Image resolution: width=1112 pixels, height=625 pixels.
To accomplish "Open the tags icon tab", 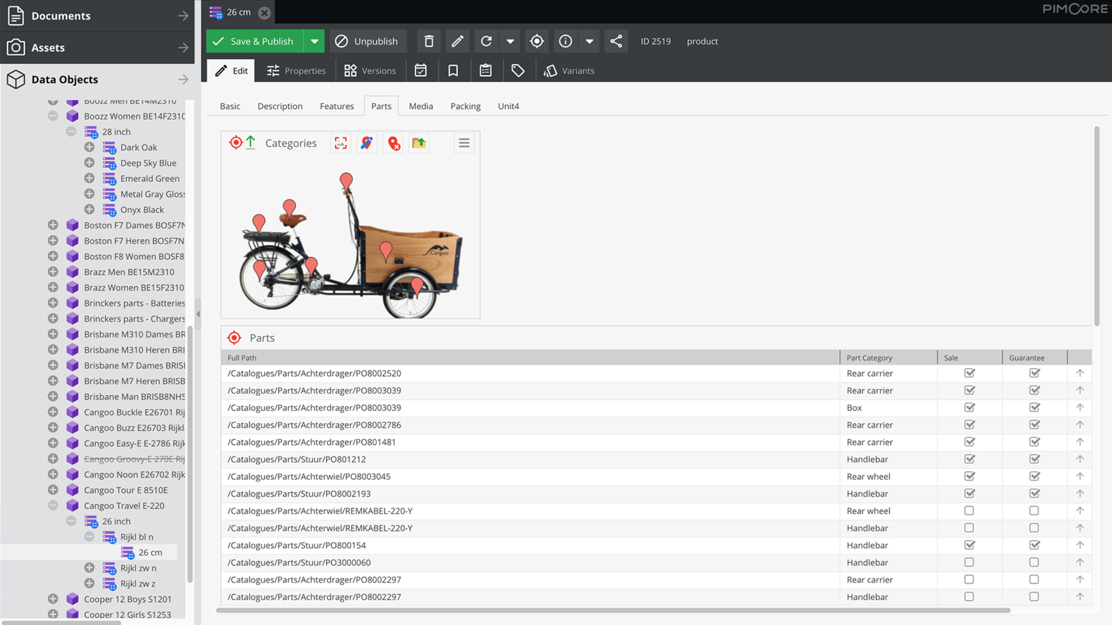I will (x=518, y=70).
